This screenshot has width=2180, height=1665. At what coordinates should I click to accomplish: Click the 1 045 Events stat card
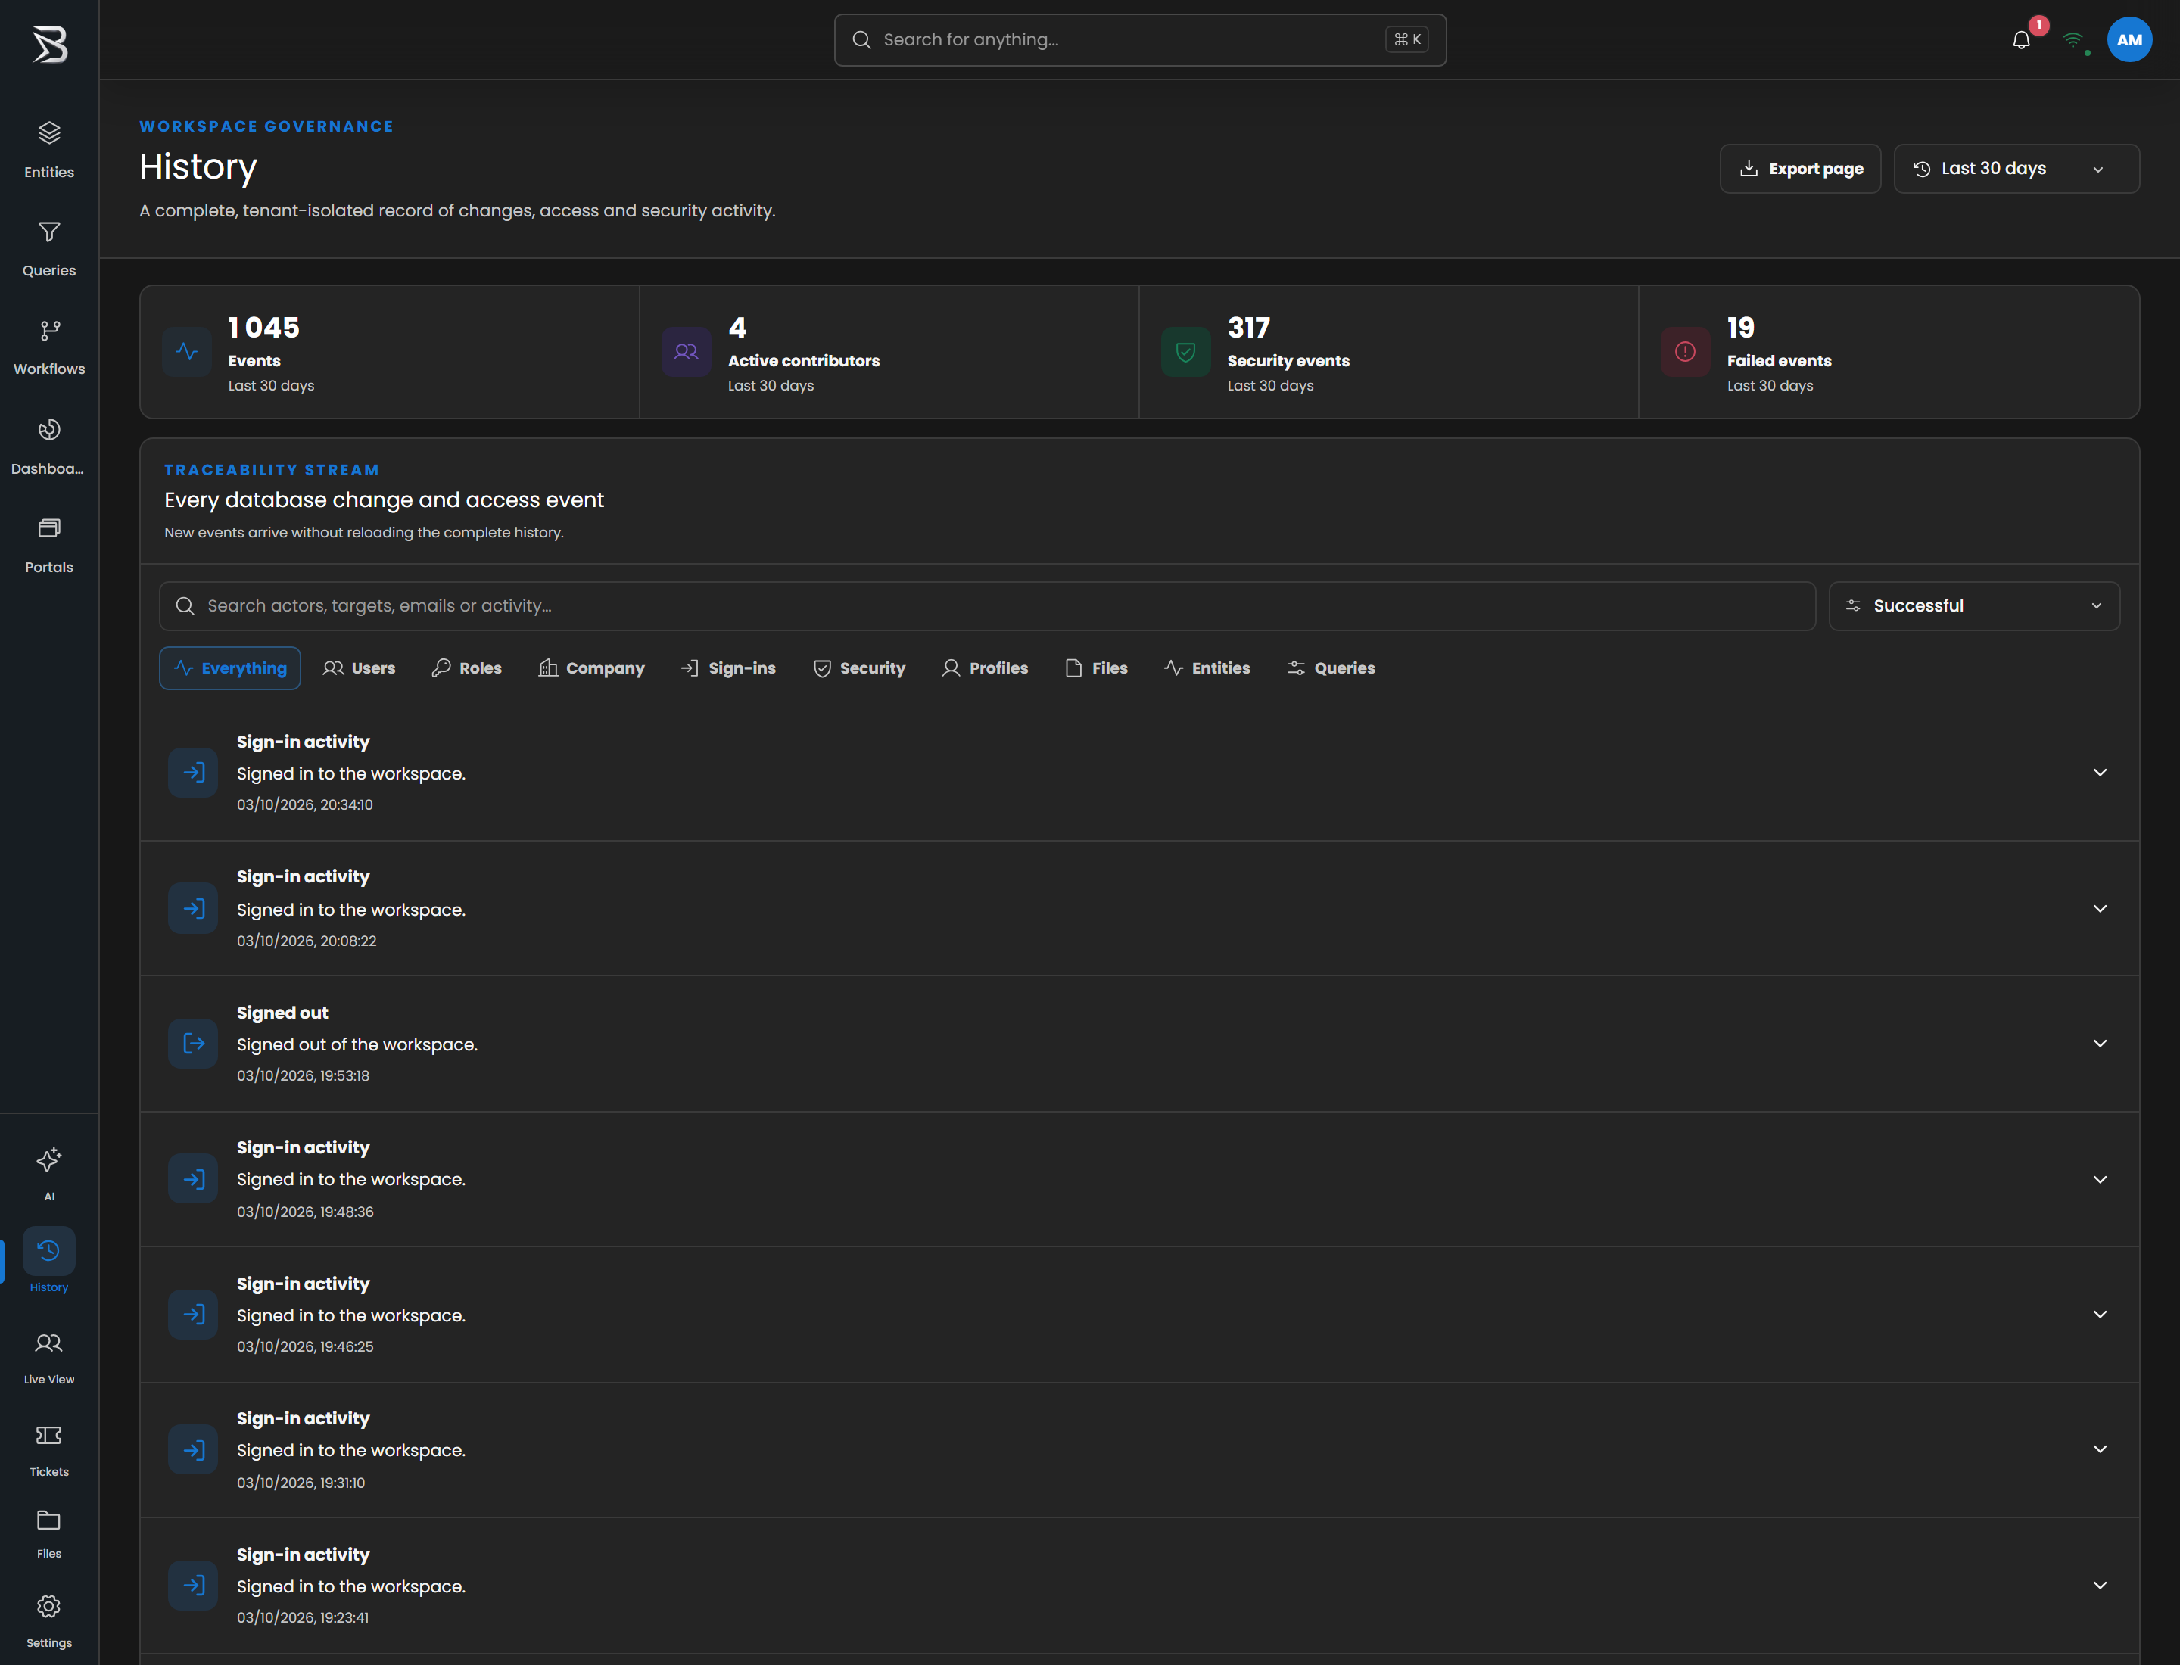390,352
